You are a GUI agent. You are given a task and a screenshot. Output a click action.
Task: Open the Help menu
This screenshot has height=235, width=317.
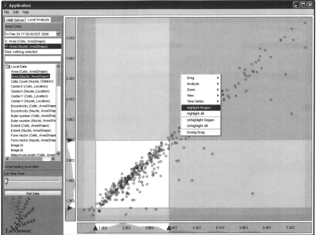[x=26, y=12]
